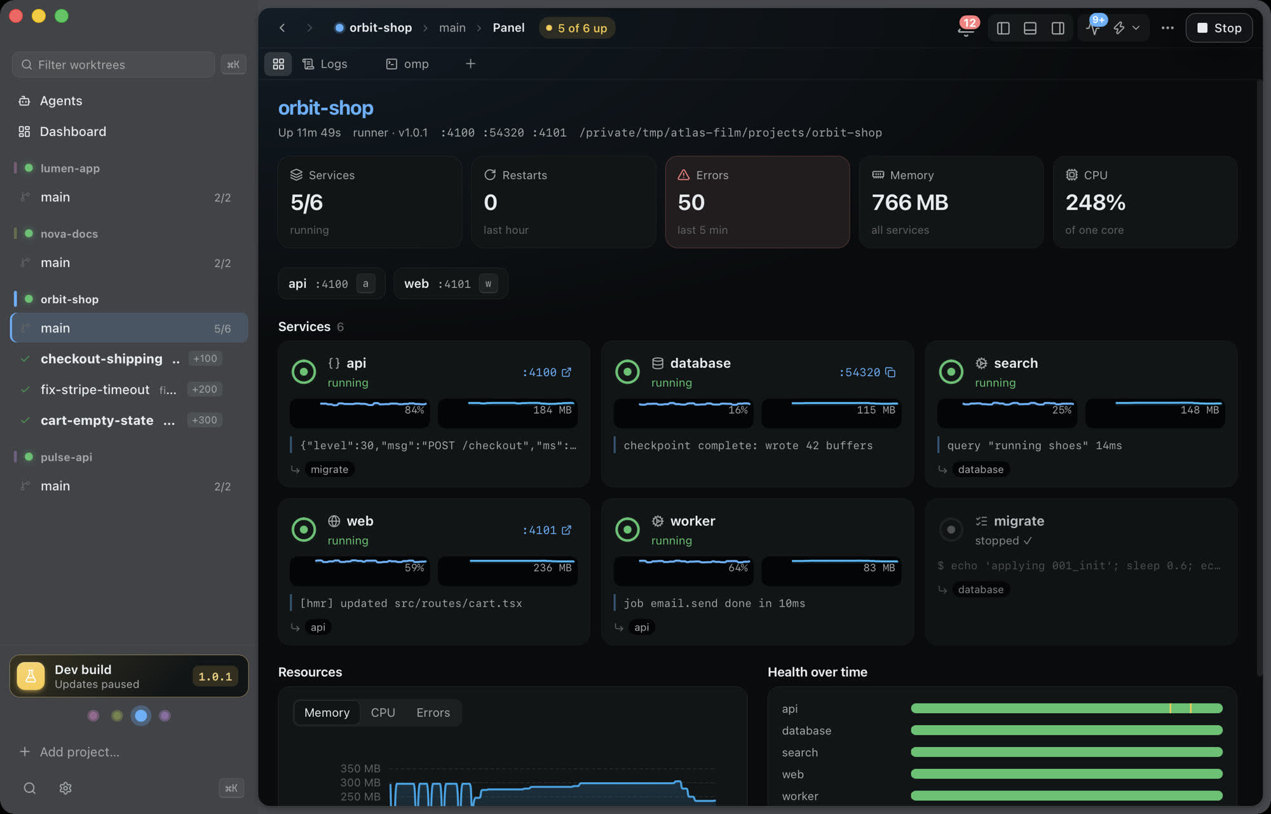This screenshot has width=1271, height=814.
Task: Select checkout-shipping worktree
Action: 129,359
